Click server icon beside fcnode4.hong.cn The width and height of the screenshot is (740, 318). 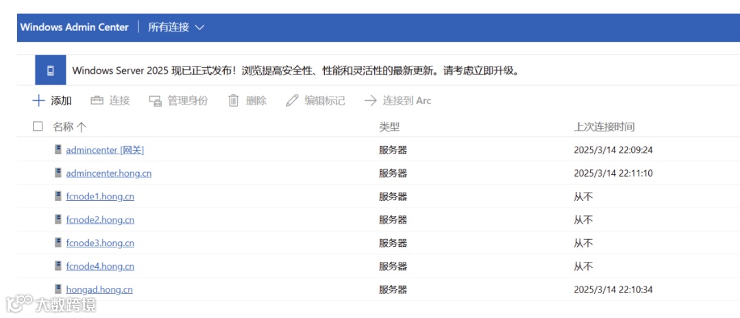click(x=58, y=266)
